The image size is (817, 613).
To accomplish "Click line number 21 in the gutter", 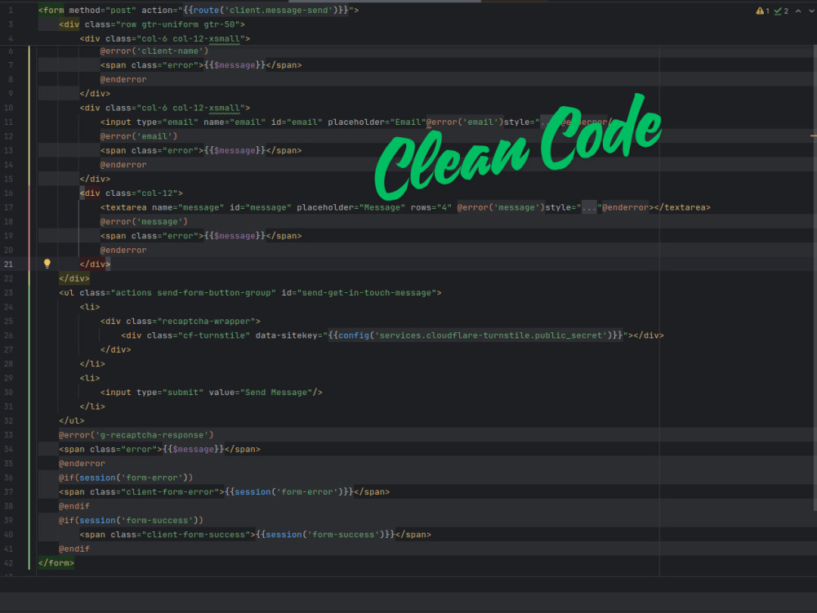I will [8, 264].
